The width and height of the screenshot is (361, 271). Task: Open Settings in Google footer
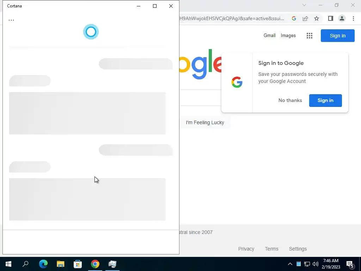[298, 249]
